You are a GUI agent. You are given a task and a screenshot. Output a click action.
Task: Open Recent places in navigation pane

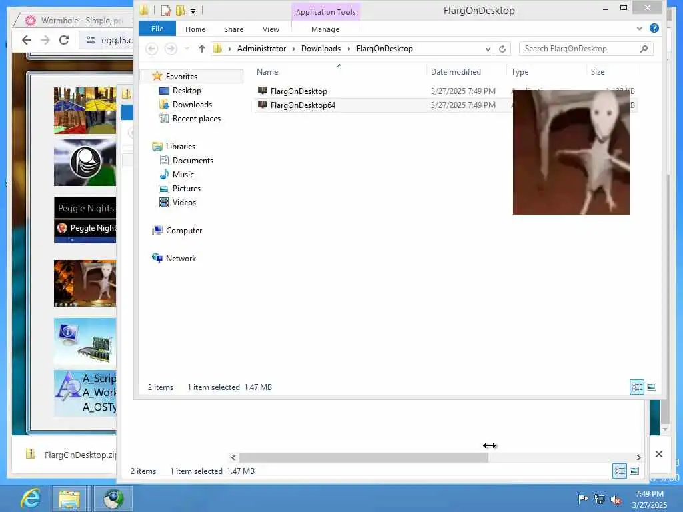(197, 119)
